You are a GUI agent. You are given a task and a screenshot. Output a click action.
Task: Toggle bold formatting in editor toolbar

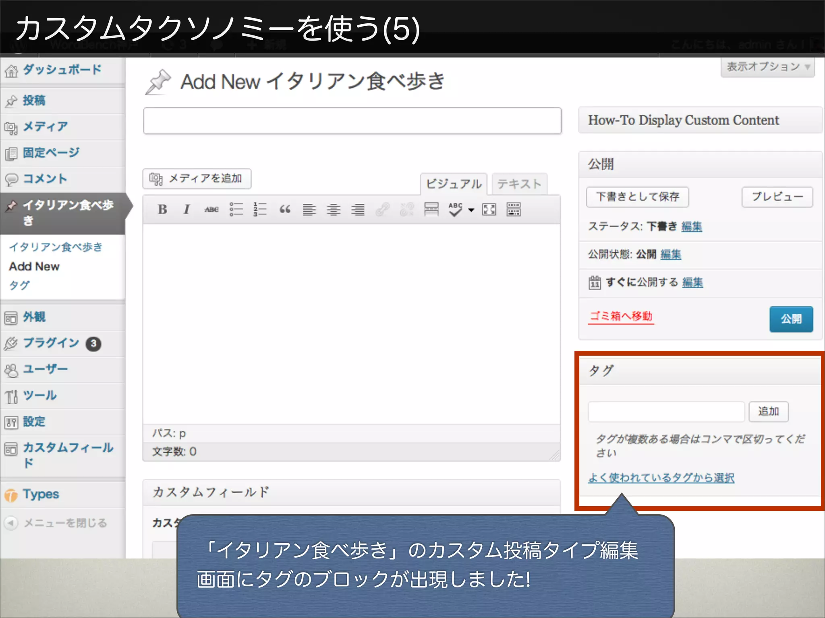point(162,209)
